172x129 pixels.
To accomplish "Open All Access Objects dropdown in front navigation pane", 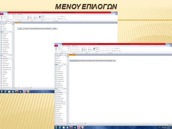I will coord(65,55).
